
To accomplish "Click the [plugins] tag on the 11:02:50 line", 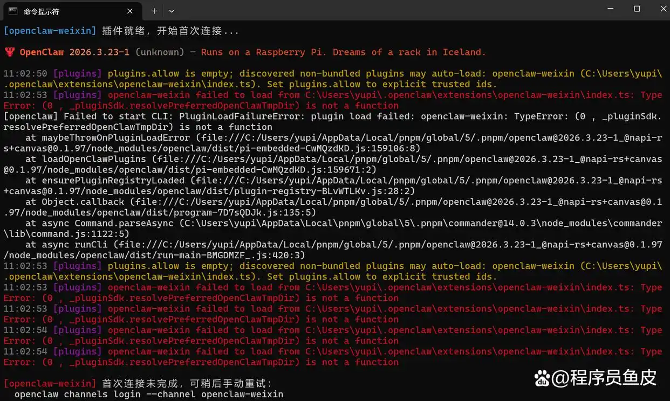I will pos(77,73).
